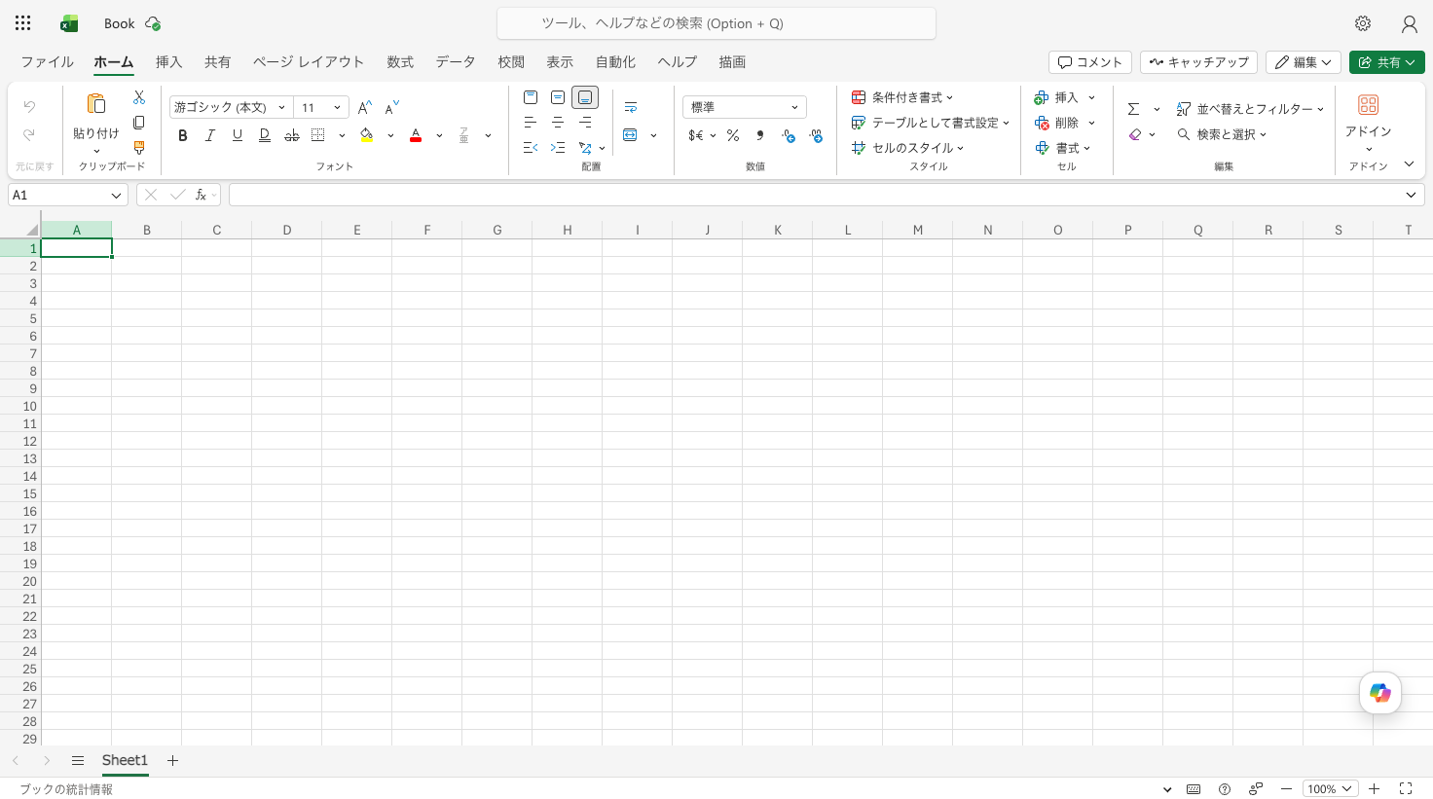Screen dimensions: 1433x799
Task: Toggle double underline formatting
Action: 264,135
